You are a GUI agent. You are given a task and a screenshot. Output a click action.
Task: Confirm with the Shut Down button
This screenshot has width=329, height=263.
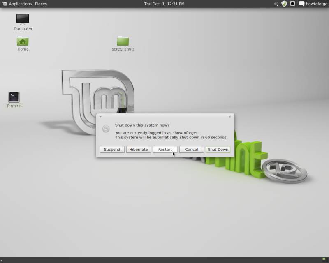click(x=218, y=149)
